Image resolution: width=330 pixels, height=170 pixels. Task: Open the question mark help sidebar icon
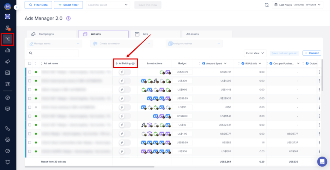click(8, 151)
